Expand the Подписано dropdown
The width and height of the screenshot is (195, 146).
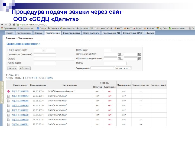coord(108,50)
